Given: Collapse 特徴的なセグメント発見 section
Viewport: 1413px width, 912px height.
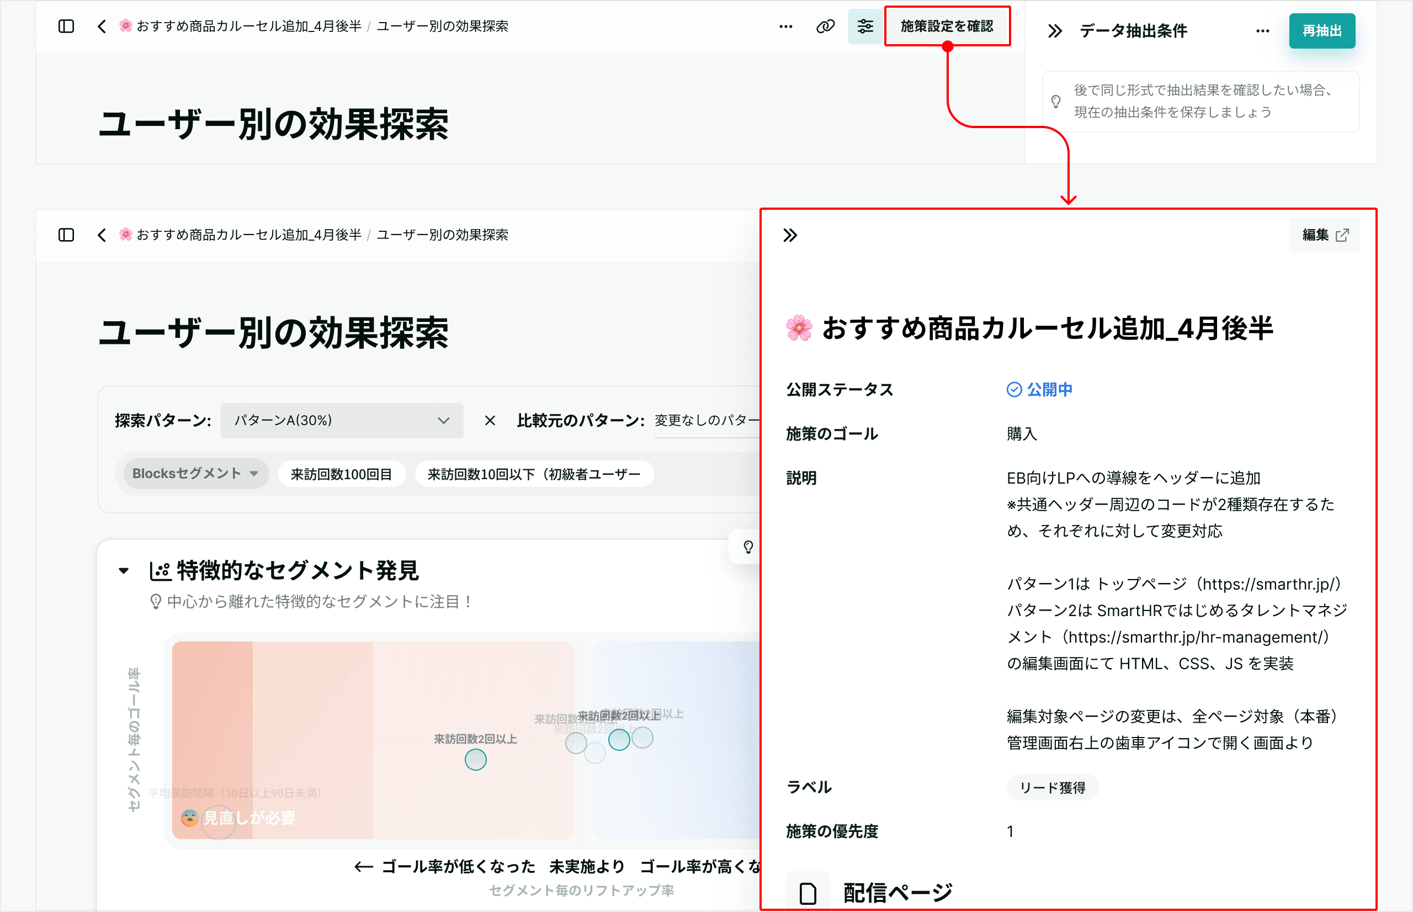Looking at the screenshot, I should coord(124,571).
